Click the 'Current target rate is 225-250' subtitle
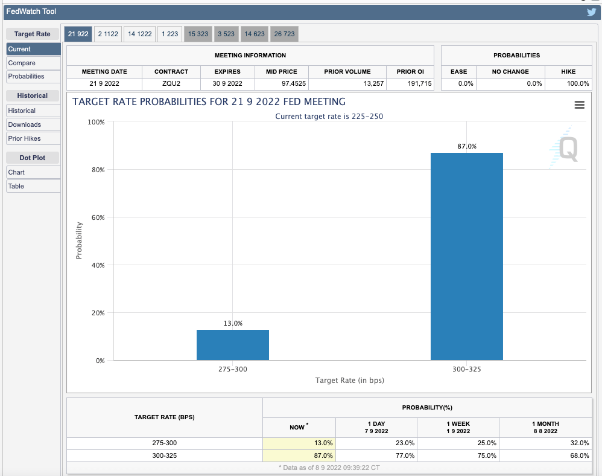The image size is (602, 476). pos(329,117)
